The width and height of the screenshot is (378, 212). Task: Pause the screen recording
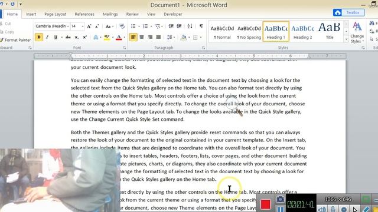280,209
